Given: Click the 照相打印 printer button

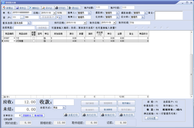Looking at the screenshot, I should pyautogui.click(x=108, y=115).
